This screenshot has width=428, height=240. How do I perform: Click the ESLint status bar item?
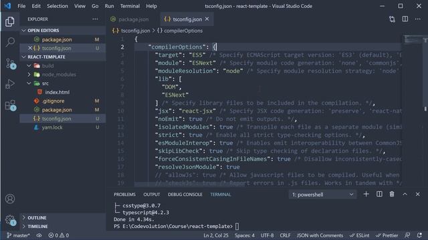click(x=360, y=235)
